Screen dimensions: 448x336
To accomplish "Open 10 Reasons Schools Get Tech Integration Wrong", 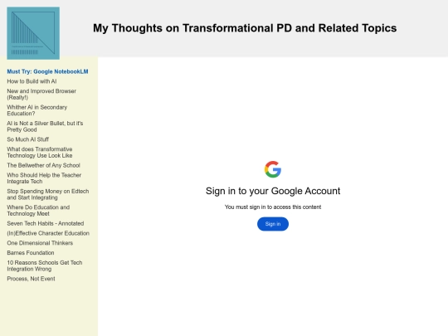I will 45,265.
